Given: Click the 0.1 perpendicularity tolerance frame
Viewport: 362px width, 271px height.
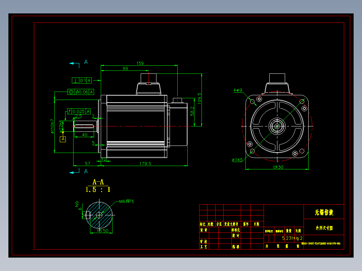Looking at the screenshot, I should [x=82, y=80].
